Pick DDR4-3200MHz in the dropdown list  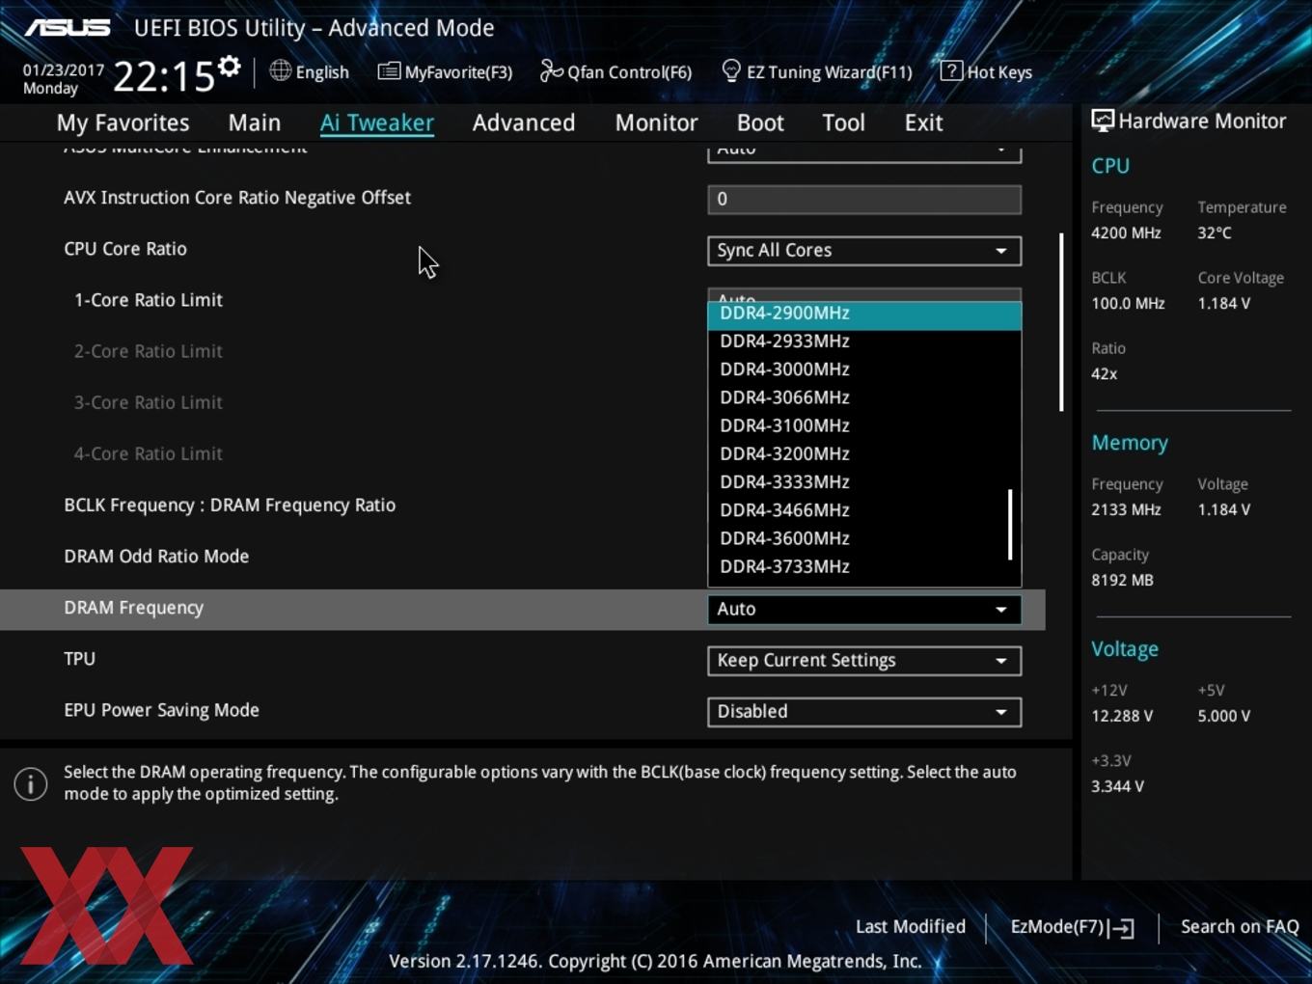point(864,453)
